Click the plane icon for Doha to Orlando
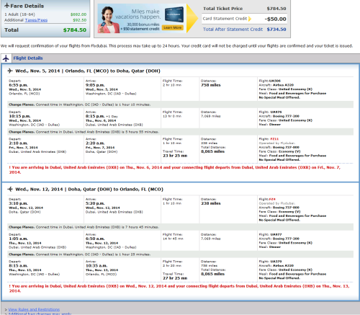The width and height of the screenshot is (360, 315). (10, 189)
